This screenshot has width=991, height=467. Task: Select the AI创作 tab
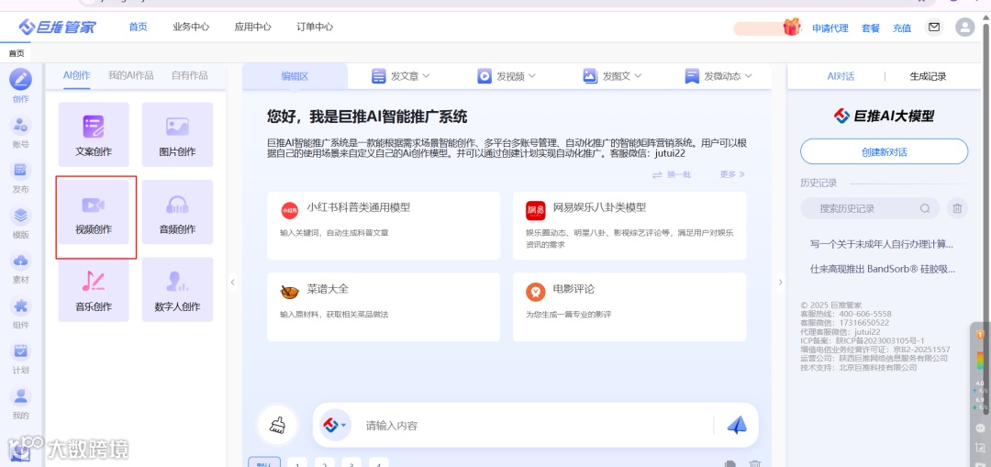click(76, 75)
